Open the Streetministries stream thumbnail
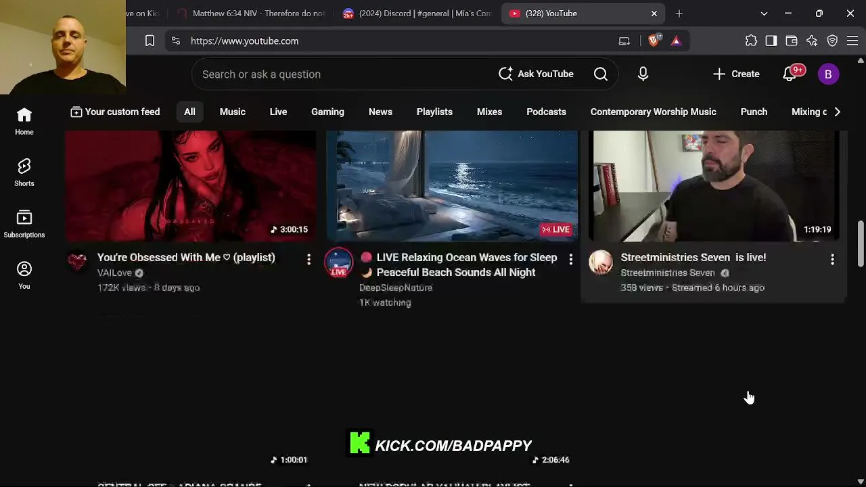 click(x=714, y=186)
